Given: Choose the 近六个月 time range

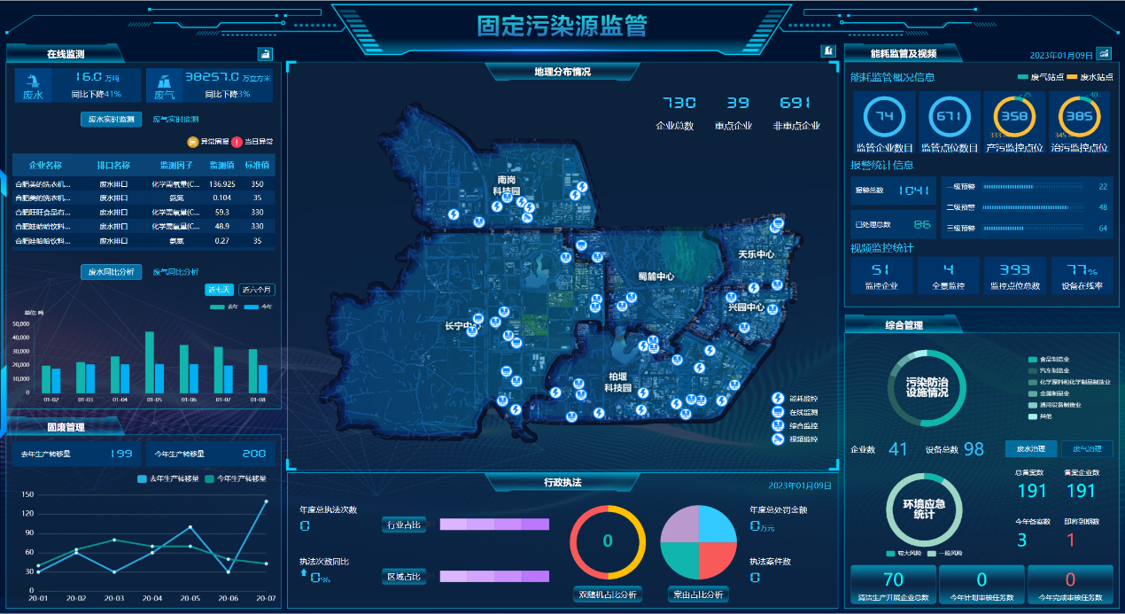Looking at the screenshot, I should [x=257, y=290].
